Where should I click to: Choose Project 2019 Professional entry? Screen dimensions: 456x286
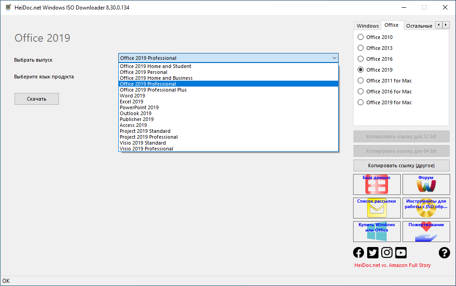click(x=228, y=137)
